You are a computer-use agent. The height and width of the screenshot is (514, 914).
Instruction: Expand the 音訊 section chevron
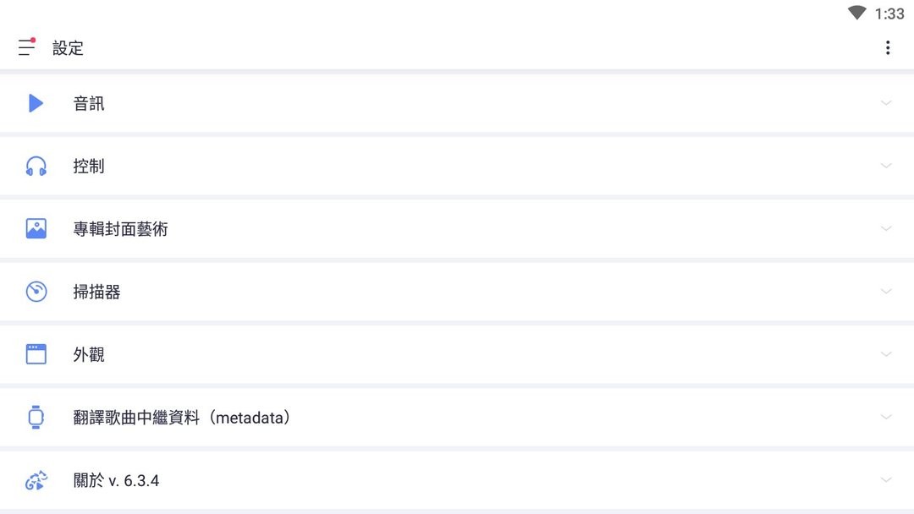coord(886,103)
